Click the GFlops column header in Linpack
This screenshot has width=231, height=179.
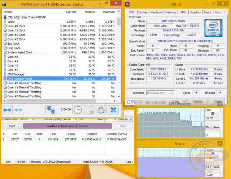(x=70, y=134)
